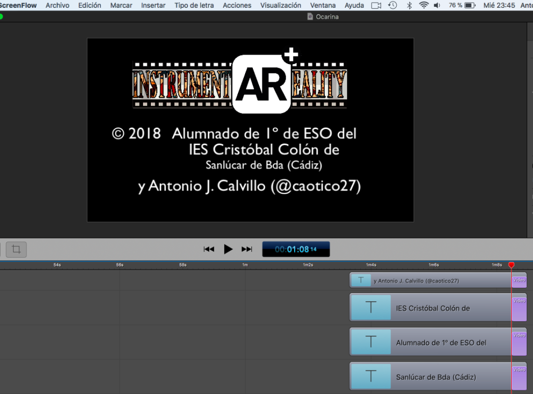Click the 1m8s mark on the timeline ruler
This screenshot has height=394, width=533.
pyautogui.click(x=497, y=265)
